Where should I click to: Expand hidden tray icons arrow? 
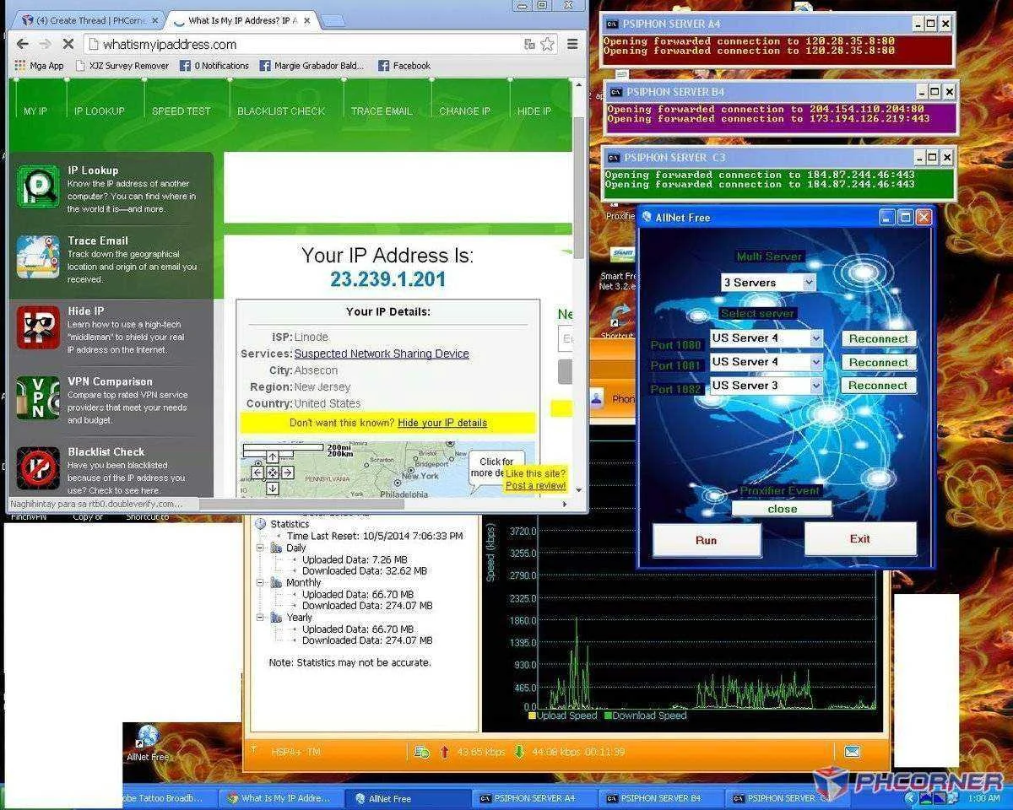[x=910, y=797]
